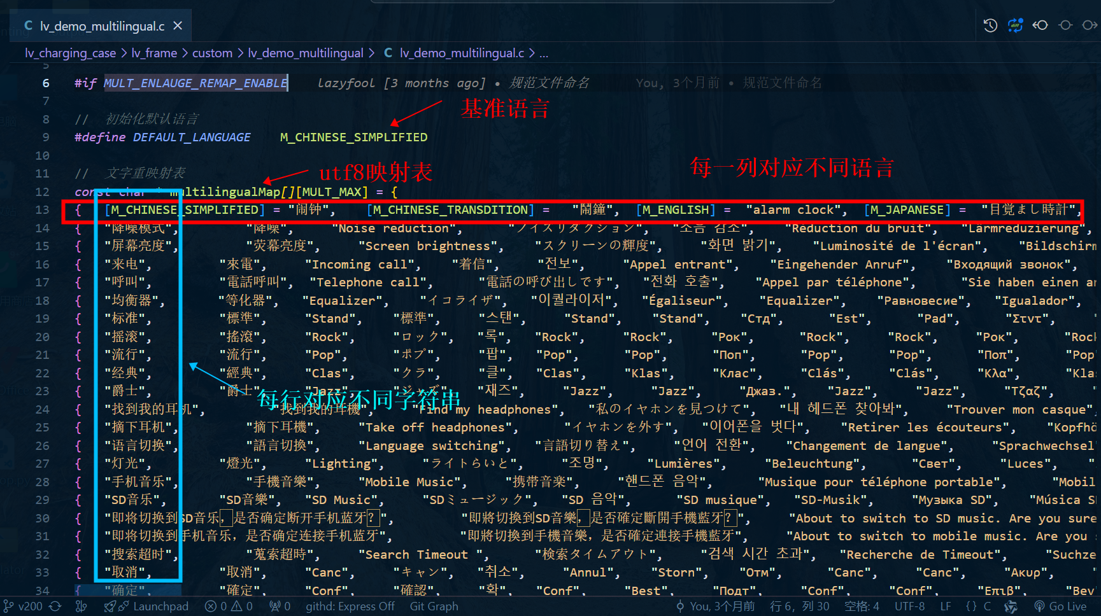
Task: Open previous revision arrow-circle icon
Action: click(x=1041, y=25)
